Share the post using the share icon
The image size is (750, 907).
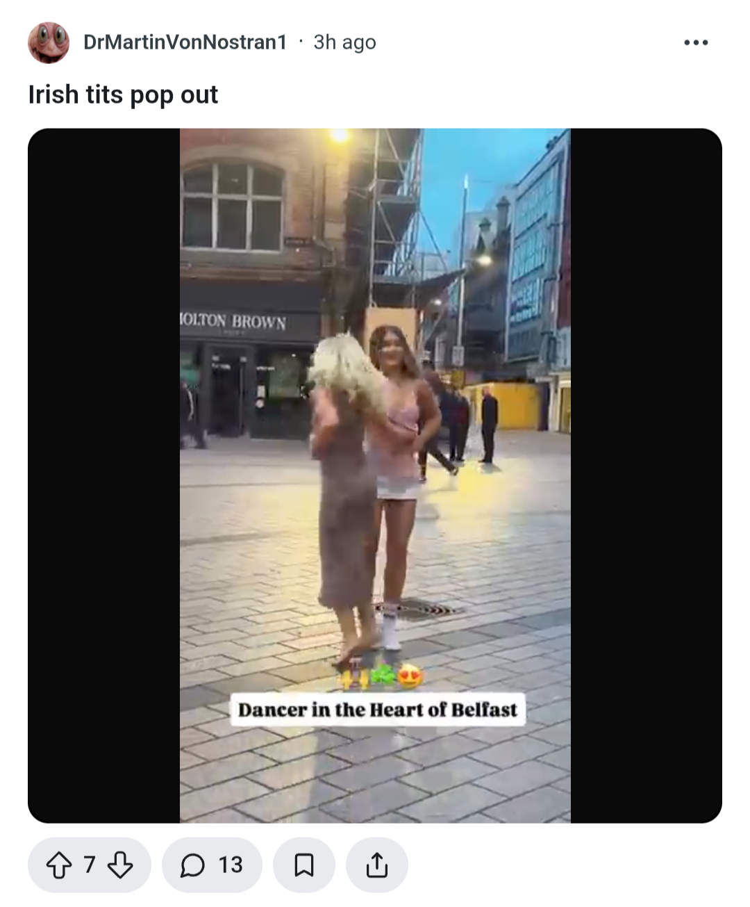(x=376, y=865)
